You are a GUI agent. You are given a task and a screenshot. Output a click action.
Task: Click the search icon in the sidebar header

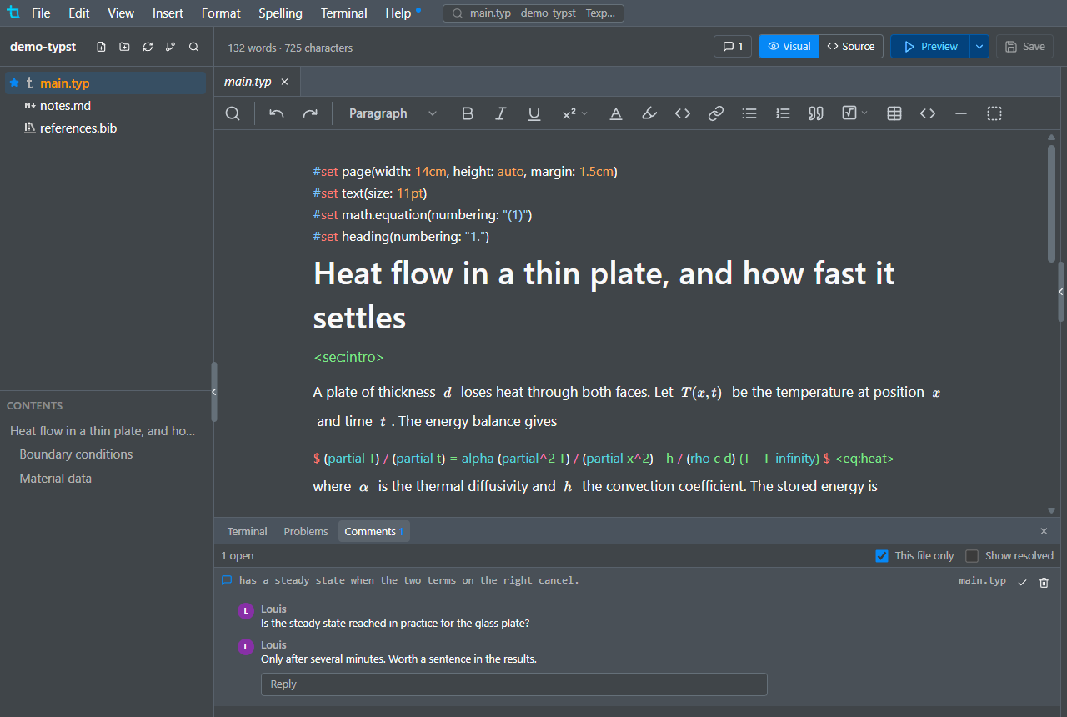click(x=193, y=47)
